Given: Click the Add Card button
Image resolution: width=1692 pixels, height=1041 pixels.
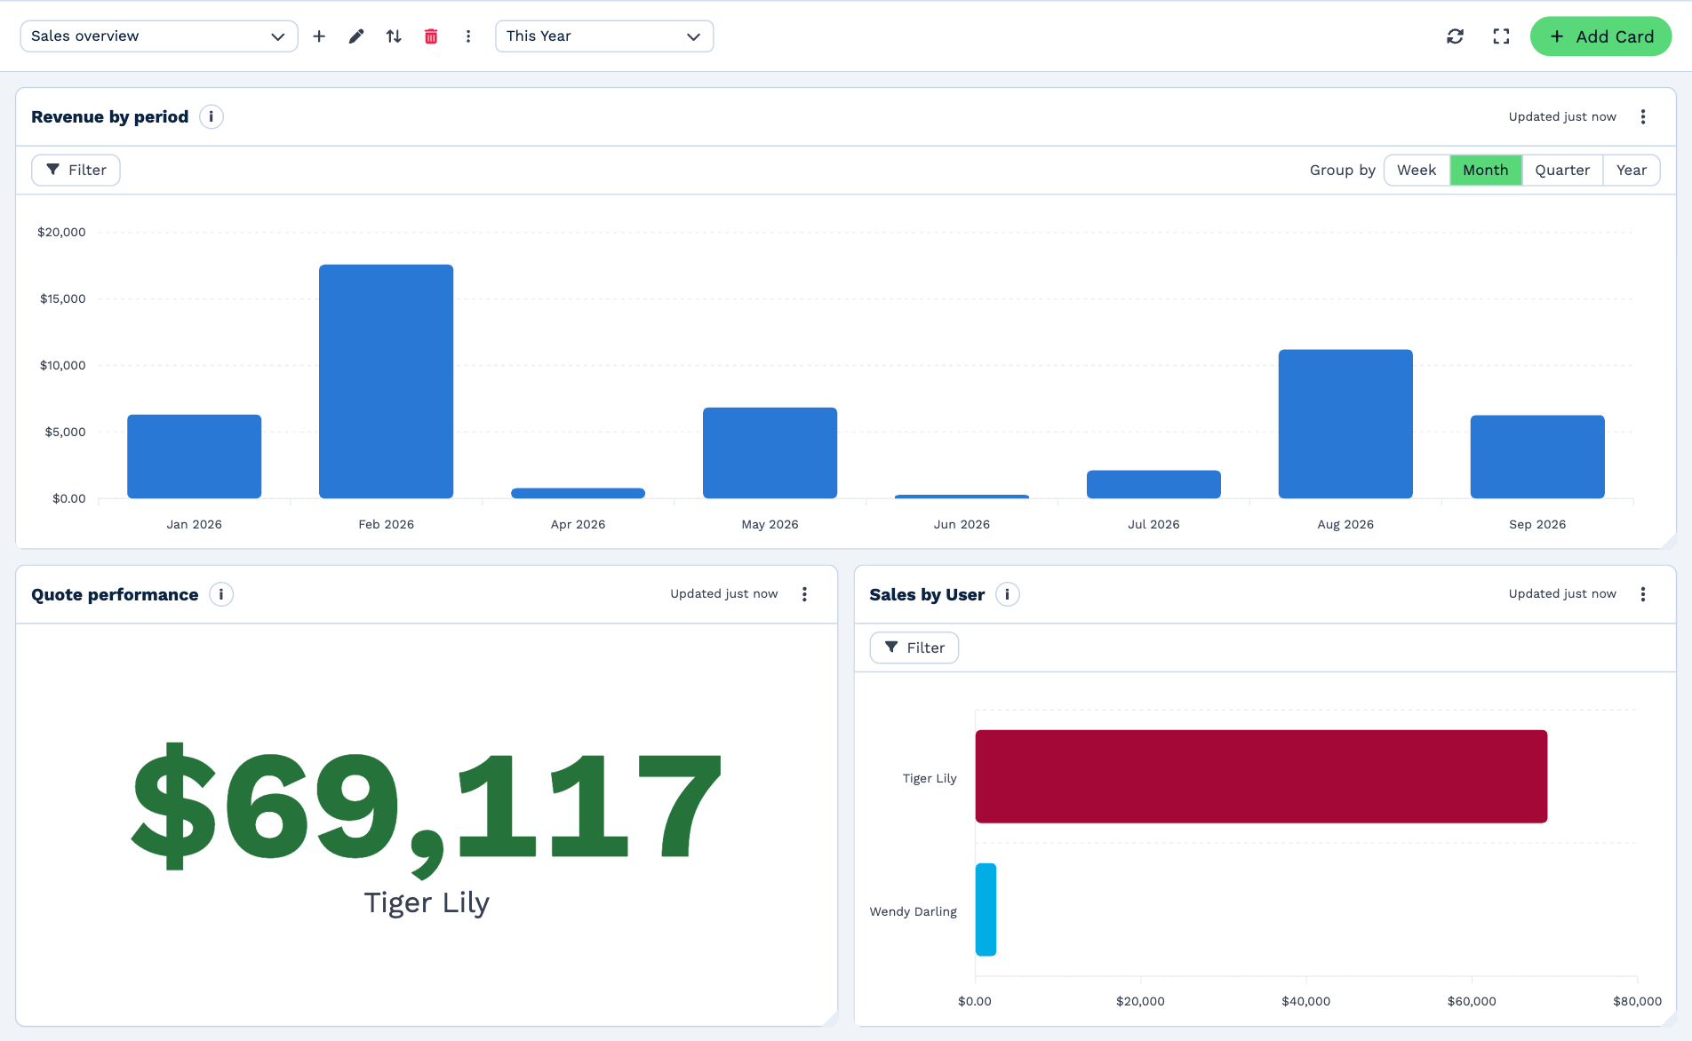Looking at the screenshot, I should pos(1600,36).
